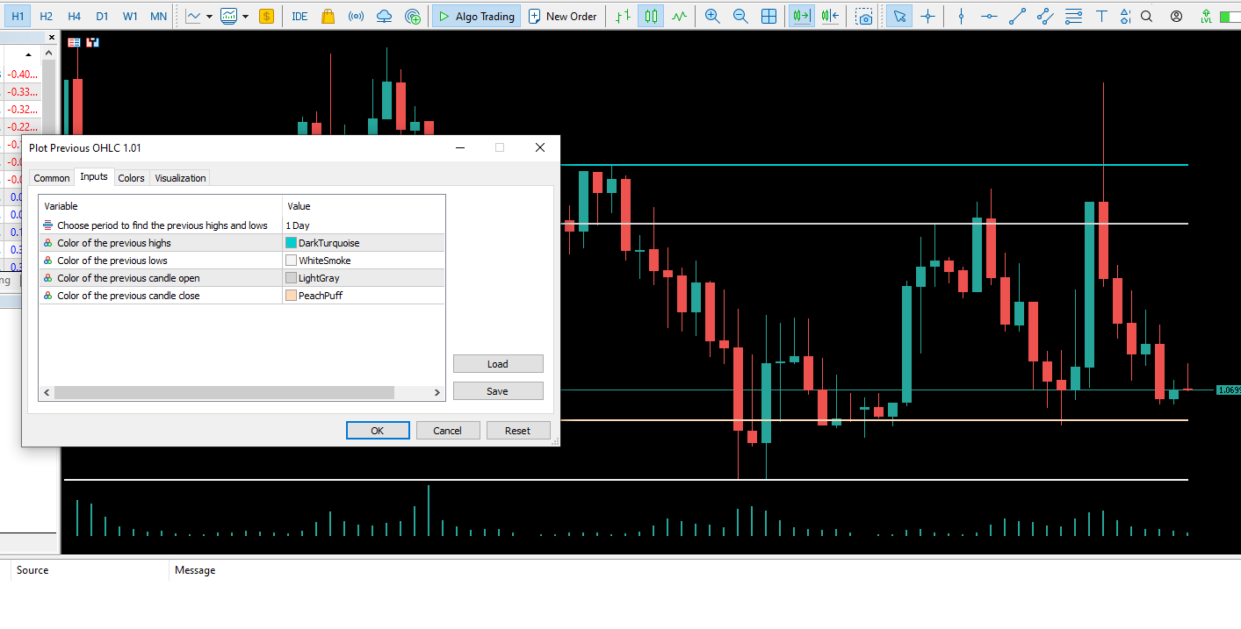Toggle chart auto scroll to latest bar
Viewport: 1241px width, 629px height.
800,15
